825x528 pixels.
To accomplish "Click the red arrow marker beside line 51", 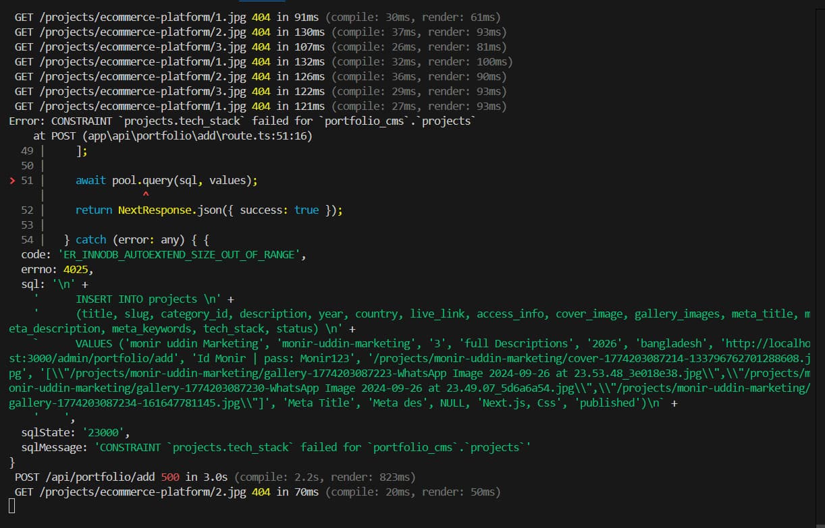I will pos(13,181).
